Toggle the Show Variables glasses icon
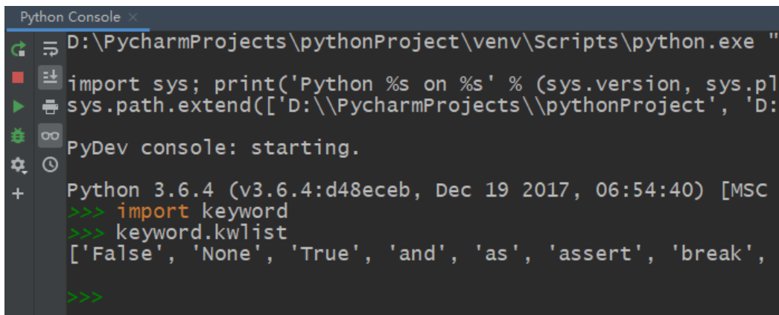 [50, 136]
